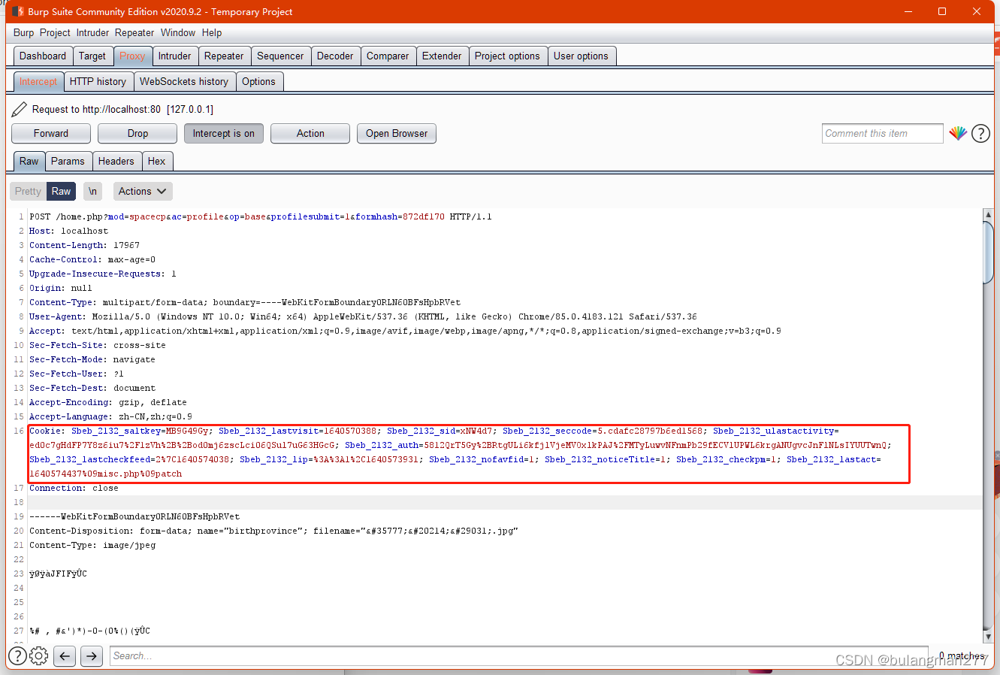Click the Content-Disposition form-data line
1000x675 pixels.
coord(273,531)
